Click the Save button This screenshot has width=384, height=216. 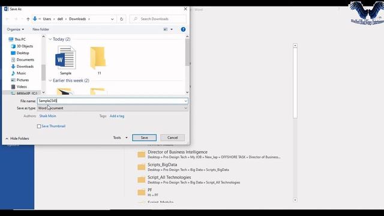(x=144, y=137)
